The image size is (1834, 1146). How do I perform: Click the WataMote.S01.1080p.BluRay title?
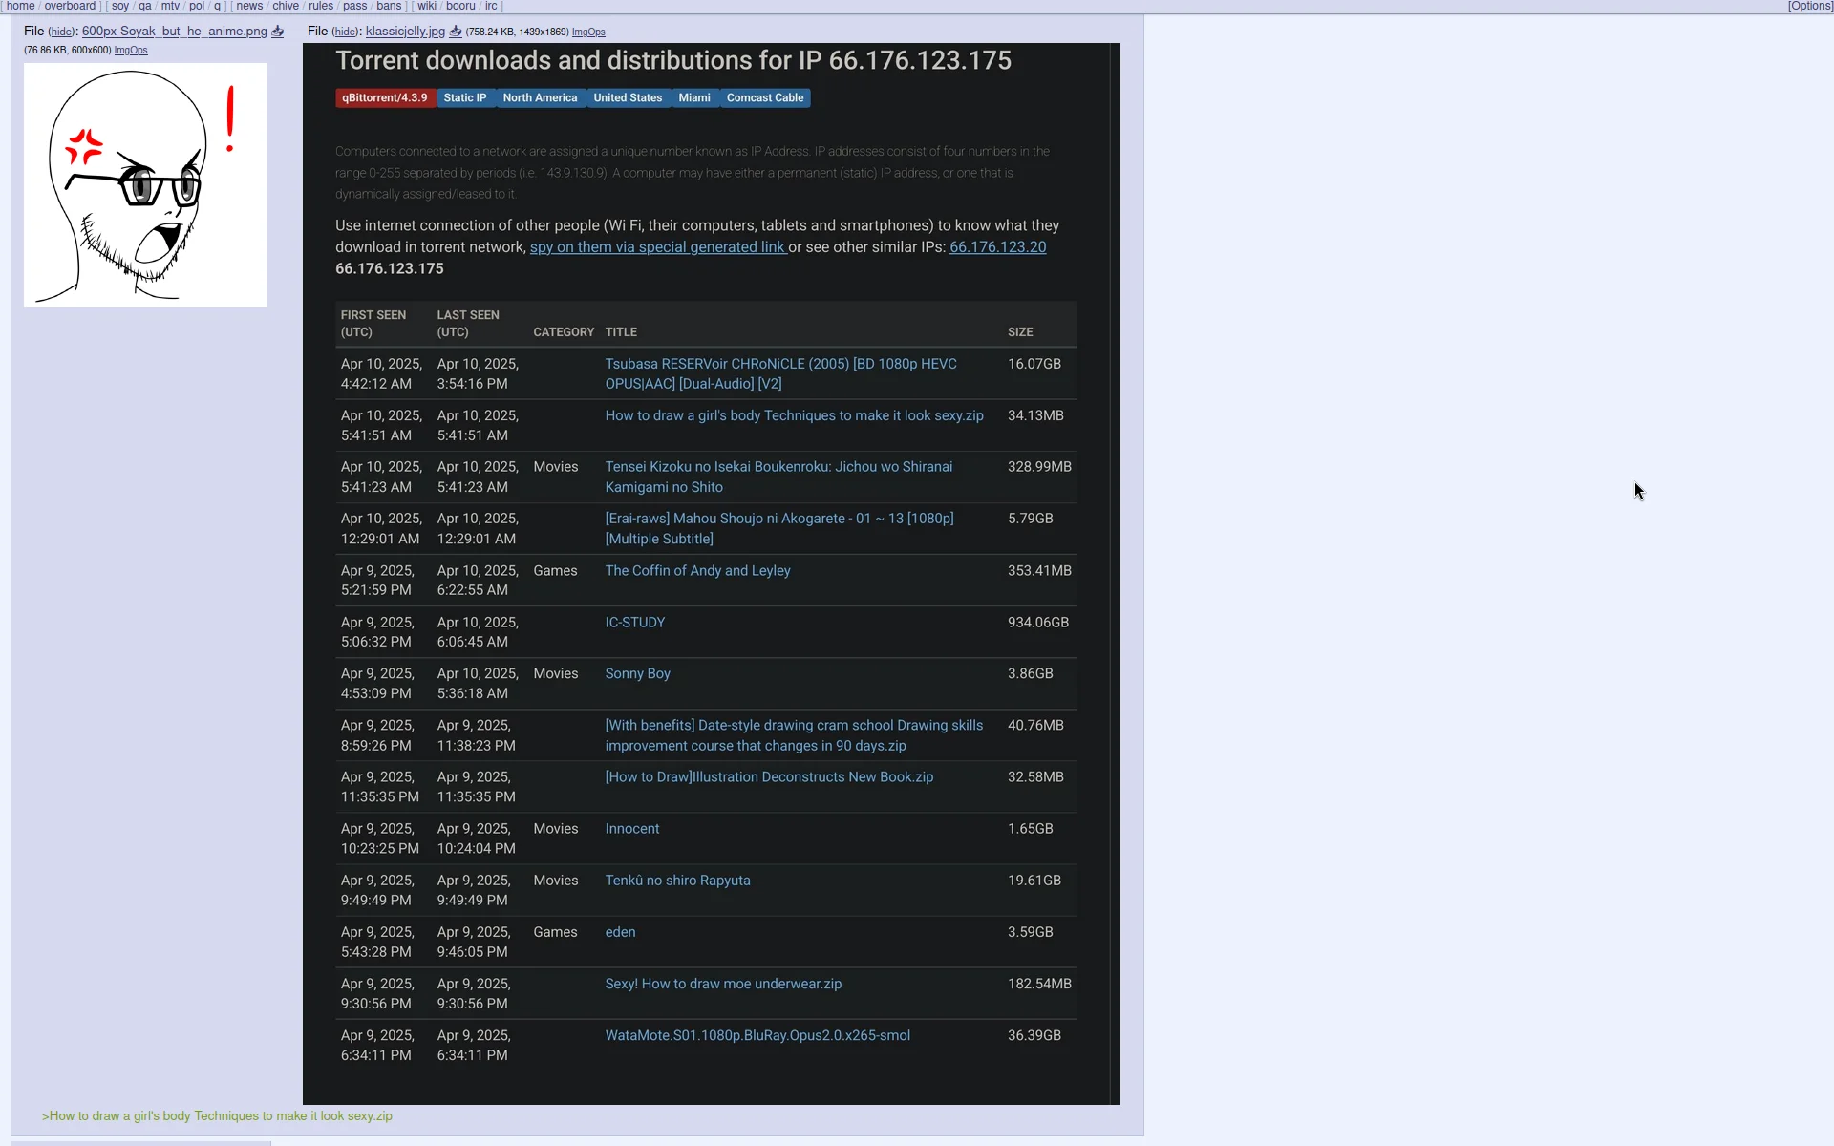pos(757,1035)
